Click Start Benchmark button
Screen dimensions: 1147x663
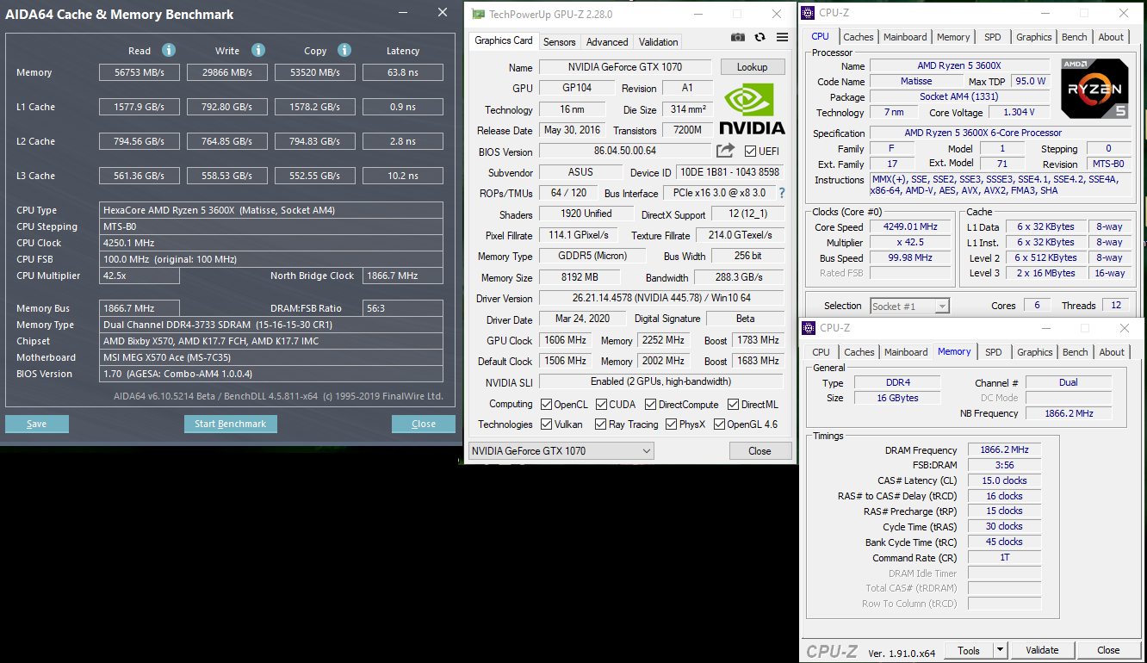click(231, 424)
